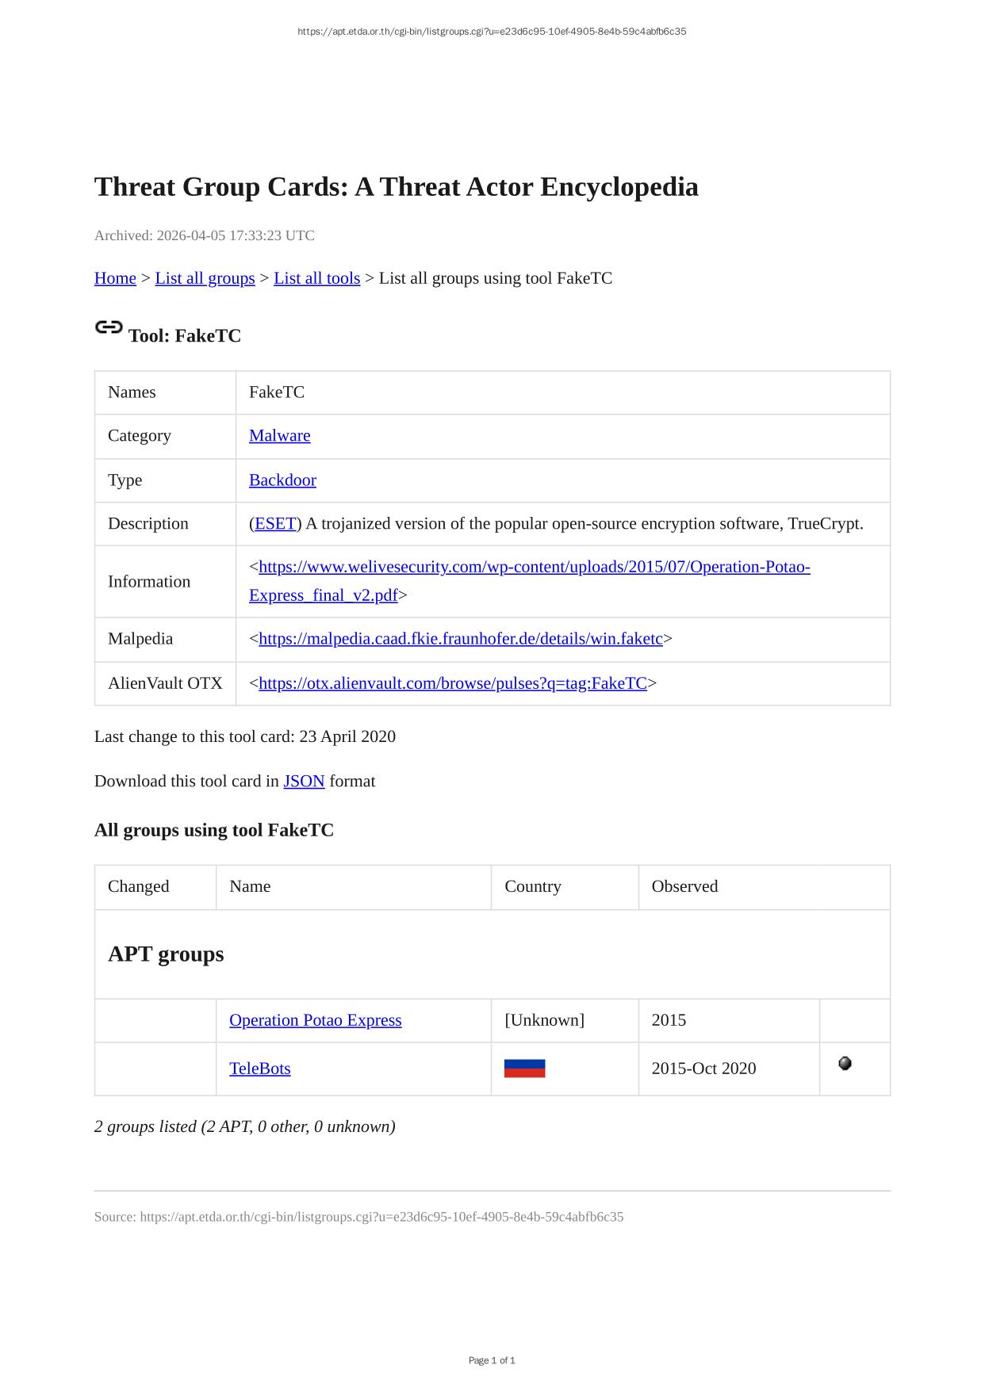Click the chain link icon beside Tool: FakeTC
985x1392 pixels.
click(x=109, y=327)
